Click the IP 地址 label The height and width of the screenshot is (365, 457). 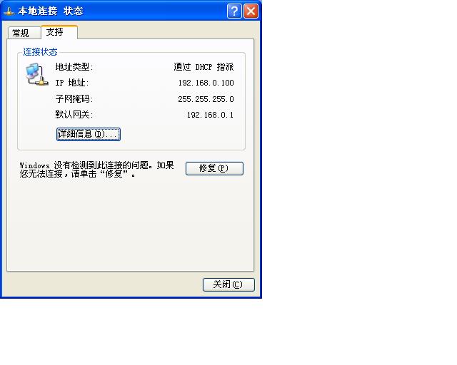point(72,83)
